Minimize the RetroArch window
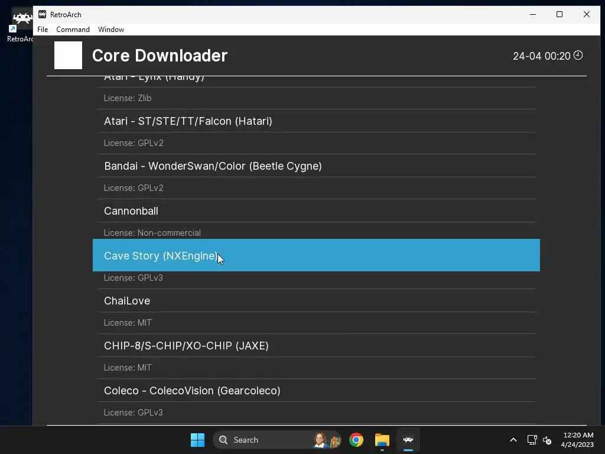Screen dimensions: 605x454 tap(533, 14)
